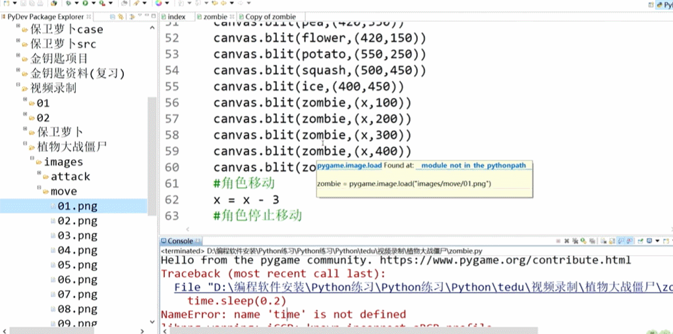Image resolution: width=673 pixels, height=334 pixels.
Task: Click the color wheel icon in toolbar
Action: 158,3
